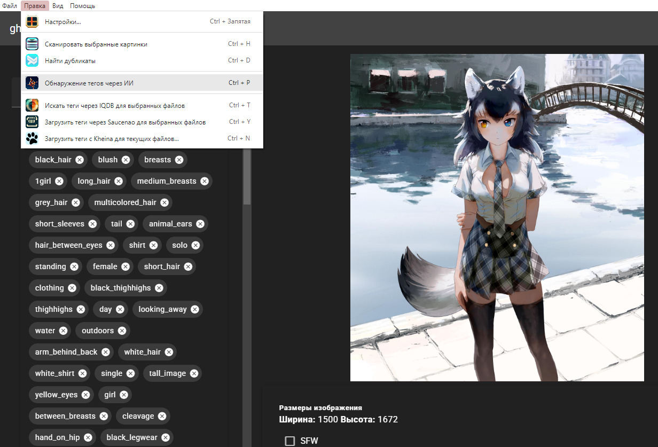Click the Обнаружение тегов через ИИ icon

32,83
